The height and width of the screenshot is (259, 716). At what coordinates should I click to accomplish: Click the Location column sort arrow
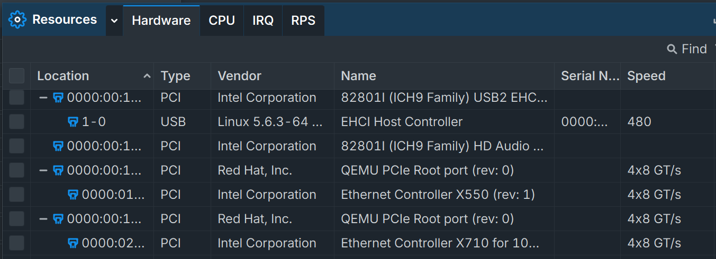(147, 76)
